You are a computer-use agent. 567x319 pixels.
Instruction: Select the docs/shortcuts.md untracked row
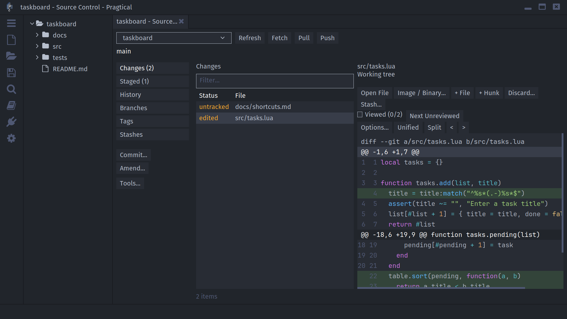[x=275, y=107]
